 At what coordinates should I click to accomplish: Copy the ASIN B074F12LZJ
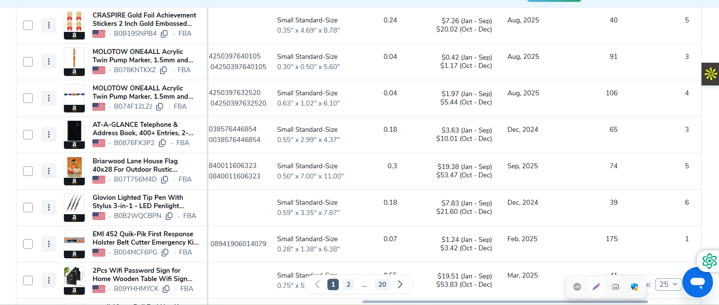(160, 107)
